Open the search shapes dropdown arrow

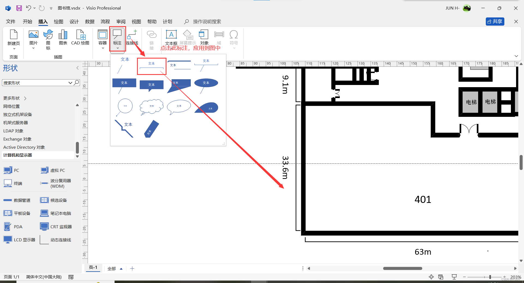pyautogui.click(x=70, y=83)
